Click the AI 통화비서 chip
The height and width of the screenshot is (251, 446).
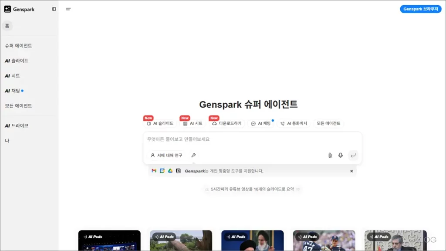coord(294,123)
